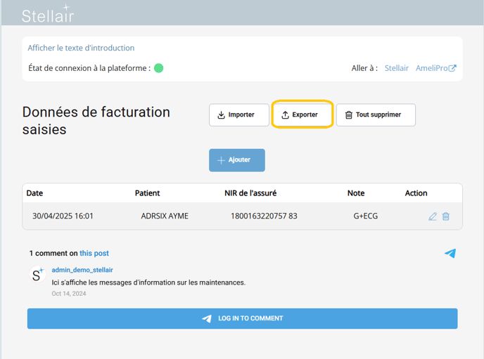Click the green connection status indicator
Viewport: 484px width, 359px height.
[159, 68]
